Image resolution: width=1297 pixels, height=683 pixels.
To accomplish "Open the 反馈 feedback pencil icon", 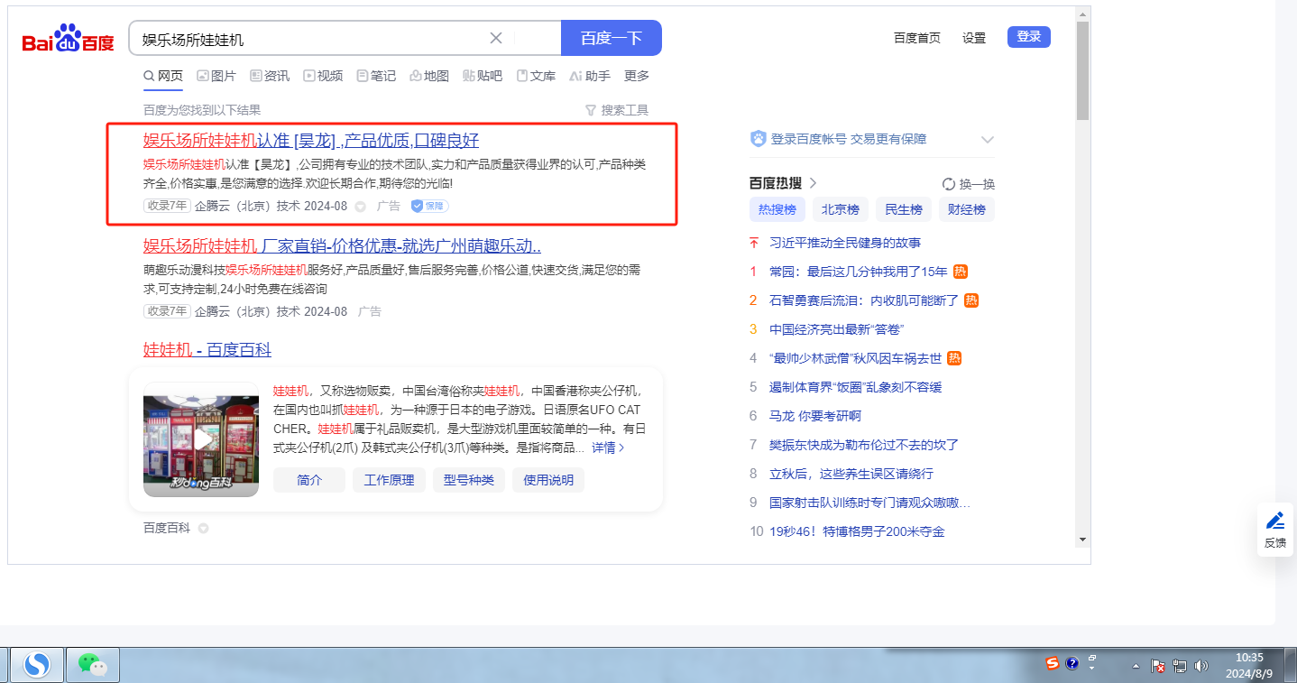I will coord(1275,521).
